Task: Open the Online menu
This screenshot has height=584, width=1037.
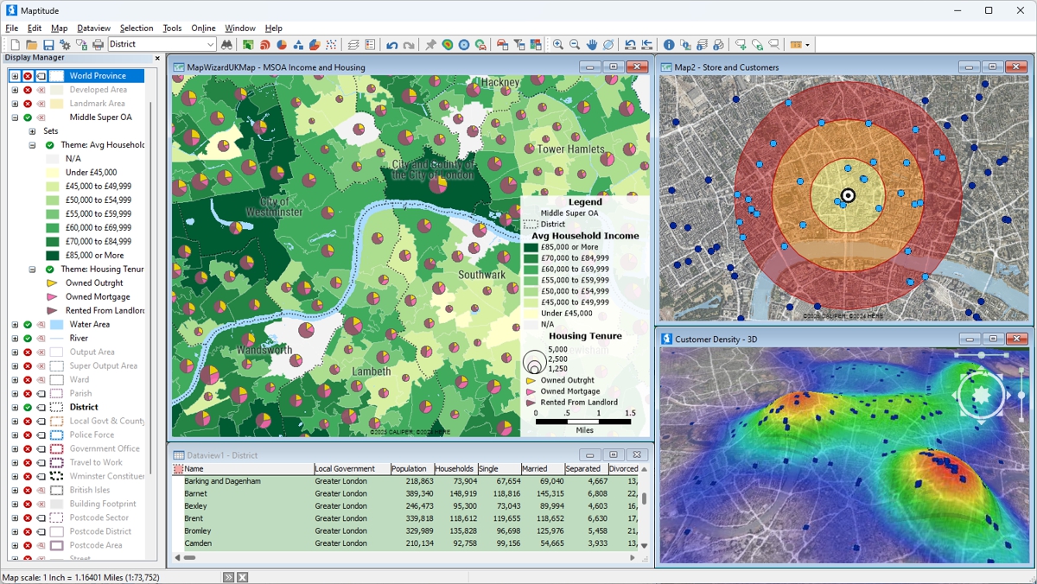Action: [203, 28]
